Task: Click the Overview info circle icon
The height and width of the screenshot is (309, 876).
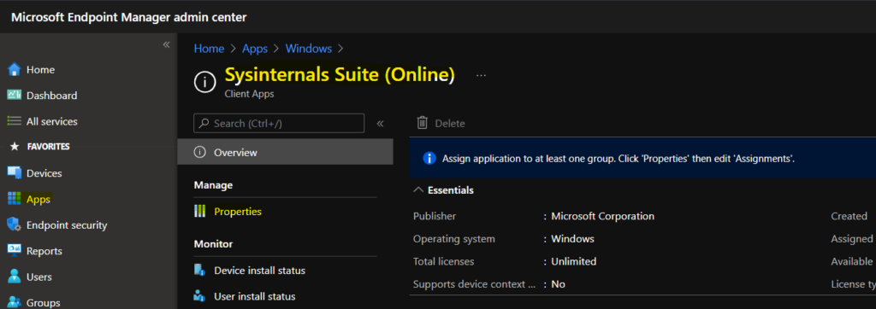Action: pos(199,152)
